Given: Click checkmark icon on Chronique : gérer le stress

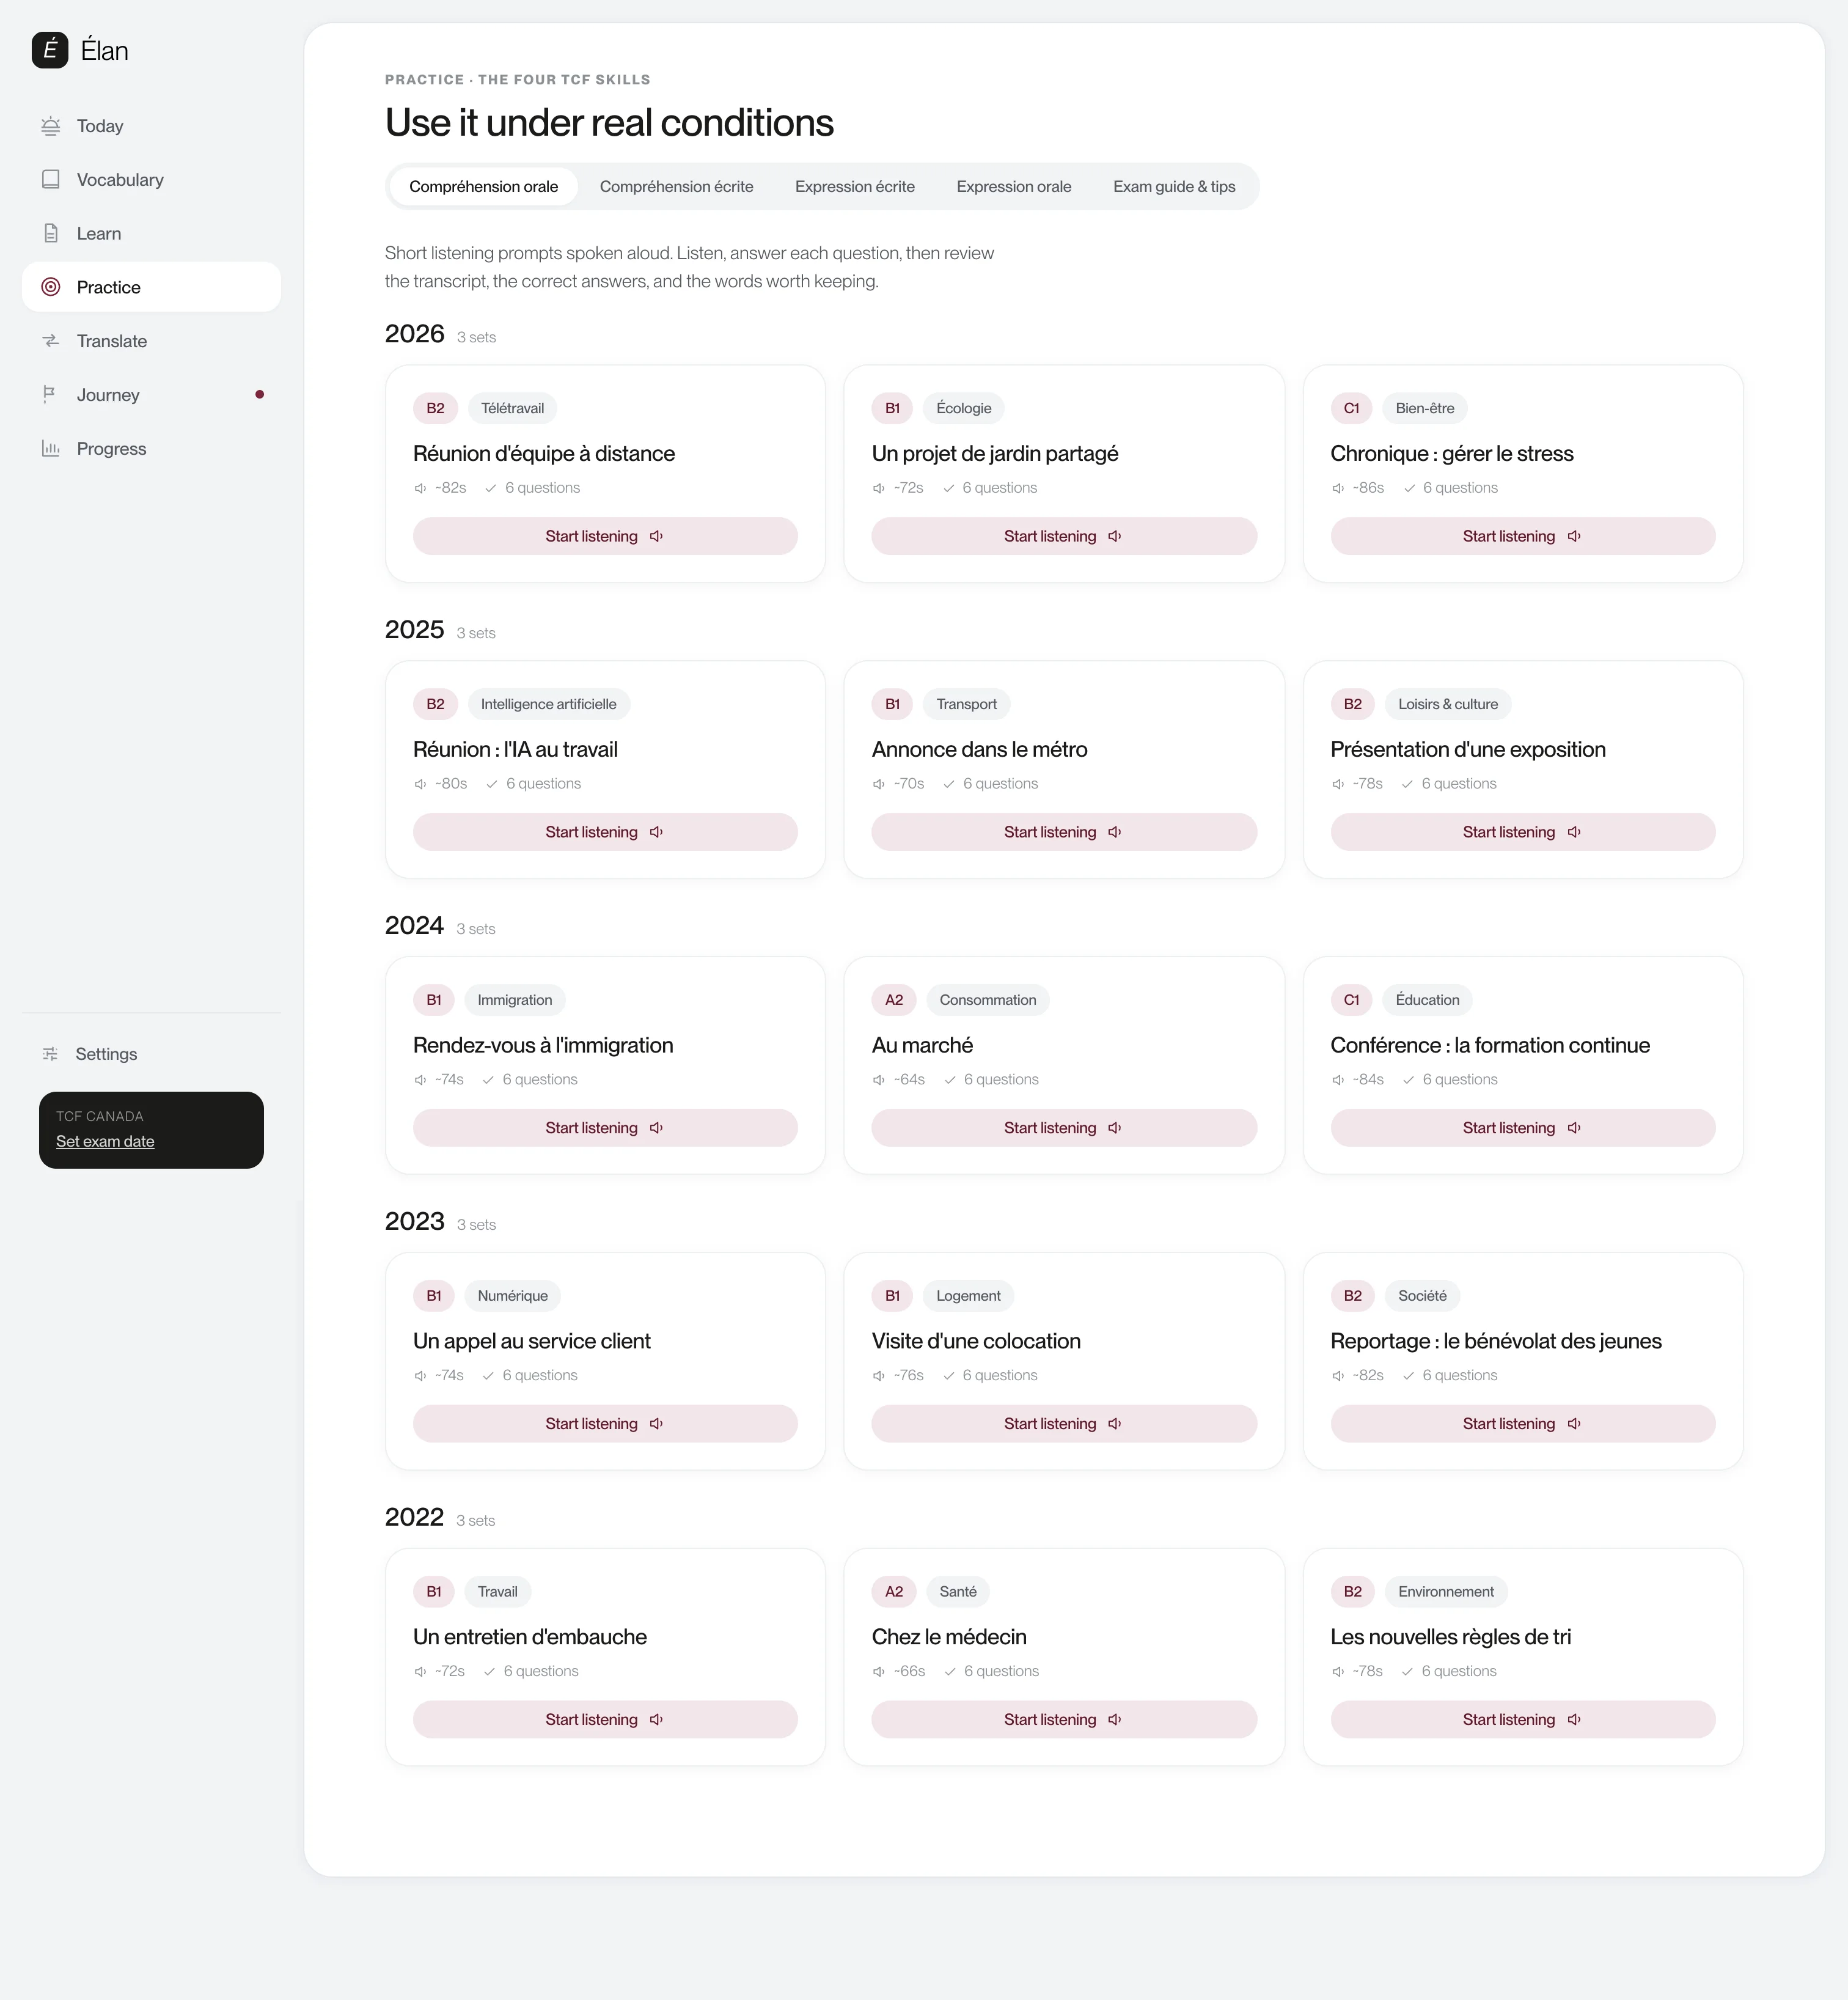Looking at the screenshot, I should tap(1409, 488).
